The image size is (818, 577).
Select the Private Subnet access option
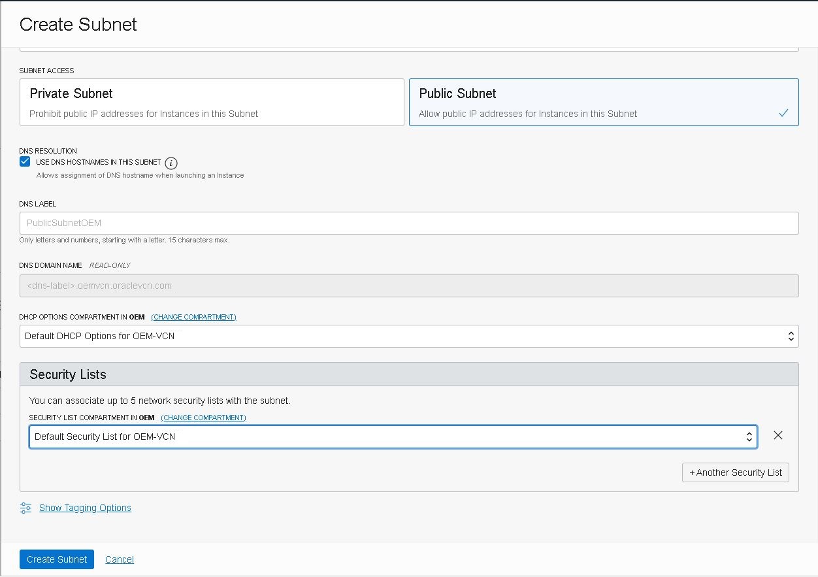[211, 102]
